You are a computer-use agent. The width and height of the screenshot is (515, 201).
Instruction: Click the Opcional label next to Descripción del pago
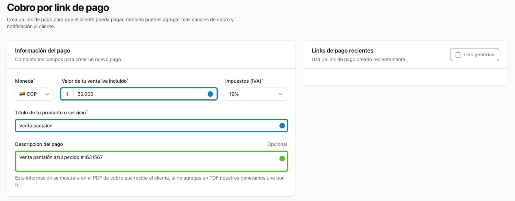pyautogui.click(x=277, y=144)
